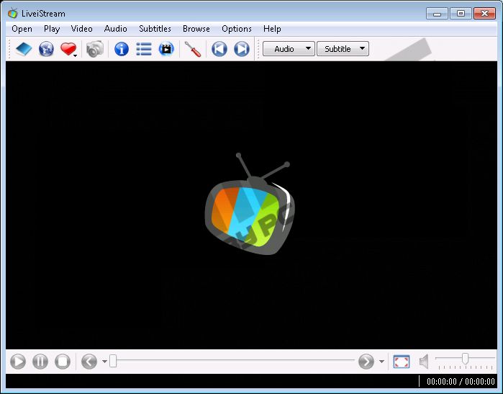Open file with the blue book icon
This screenshot has width=503, height=394.
[24, 49]
